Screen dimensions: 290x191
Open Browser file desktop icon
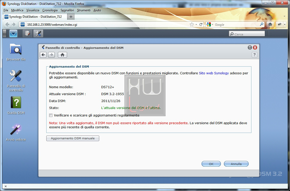coord(16,52)
